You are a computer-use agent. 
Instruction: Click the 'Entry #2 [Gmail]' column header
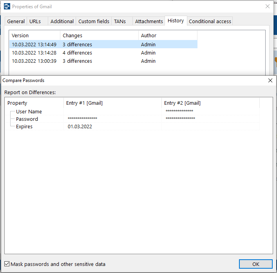coord(210,103)
